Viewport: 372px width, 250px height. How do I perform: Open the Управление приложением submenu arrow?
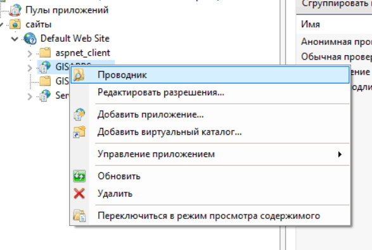click(340, 154)
